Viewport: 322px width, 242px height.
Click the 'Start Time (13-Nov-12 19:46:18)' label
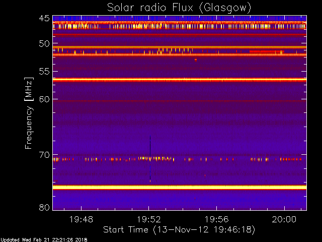pos(179,230)
